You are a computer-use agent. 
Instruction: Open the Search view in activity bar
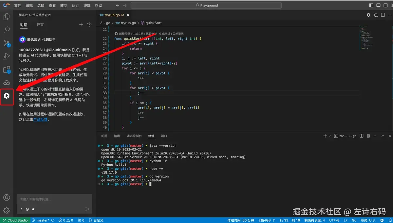7,30
